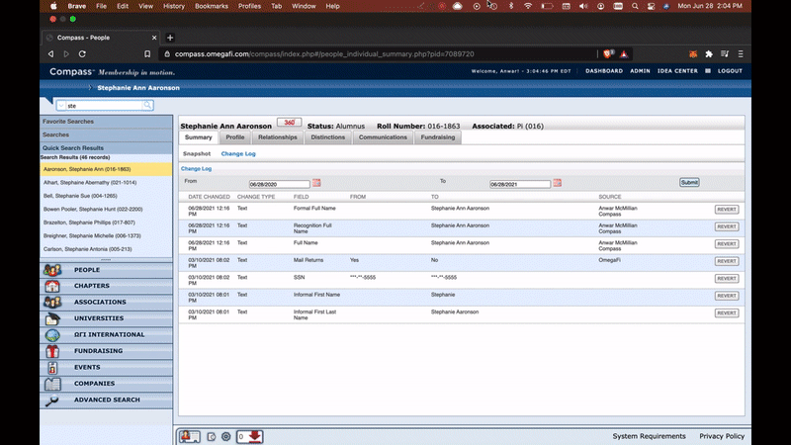Open the ID card icon in bottom toolbar
Image resolution: width=791 pixels, height=445 pixels.
[190, 436]
